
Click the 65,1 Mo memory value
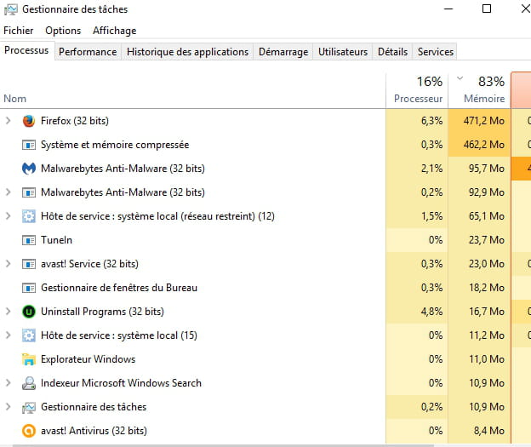(x=487, y=216)
